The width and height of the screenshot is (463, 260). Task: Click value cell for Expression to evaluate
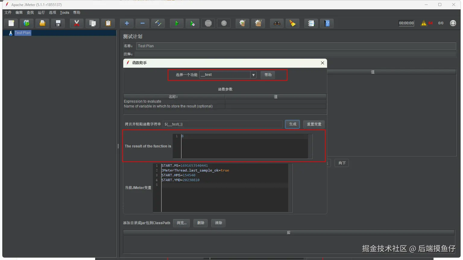click(x=276, y=101)
